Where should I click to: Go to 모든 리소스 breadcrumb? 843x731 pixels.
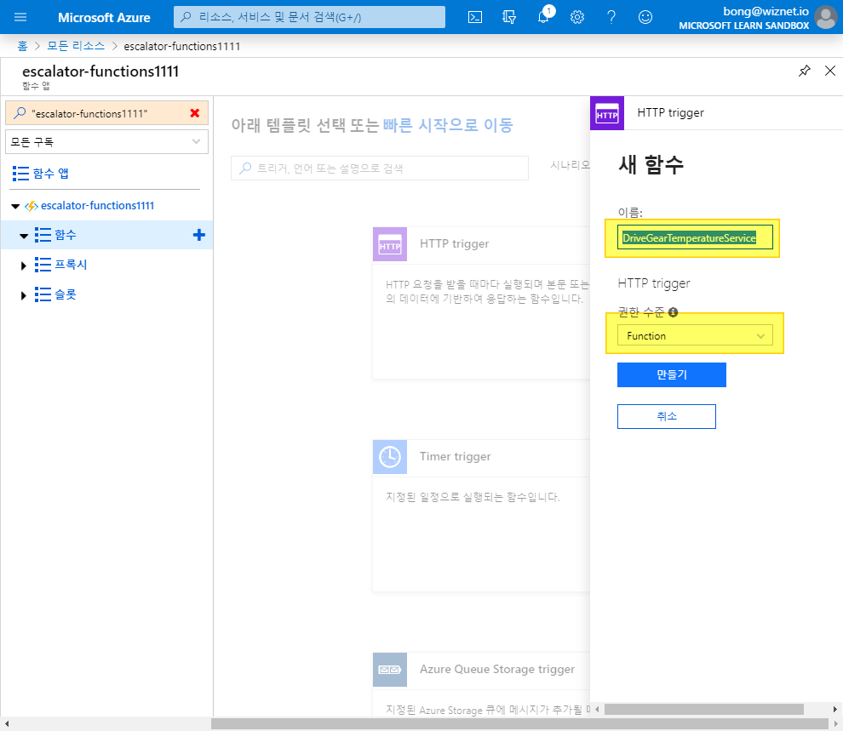76,46
